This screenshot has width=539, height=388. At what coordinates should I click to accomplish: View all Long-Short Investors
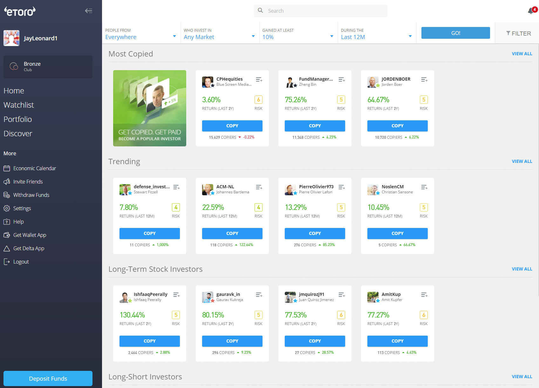pyautogui.click(x=522, y=377)
